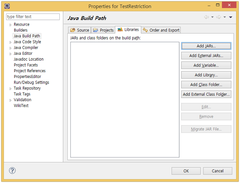The width and height of the screenshot is (240, 183).
Task: Expand the Validation node
Action: pyautogui.click(x=10, y=100)
